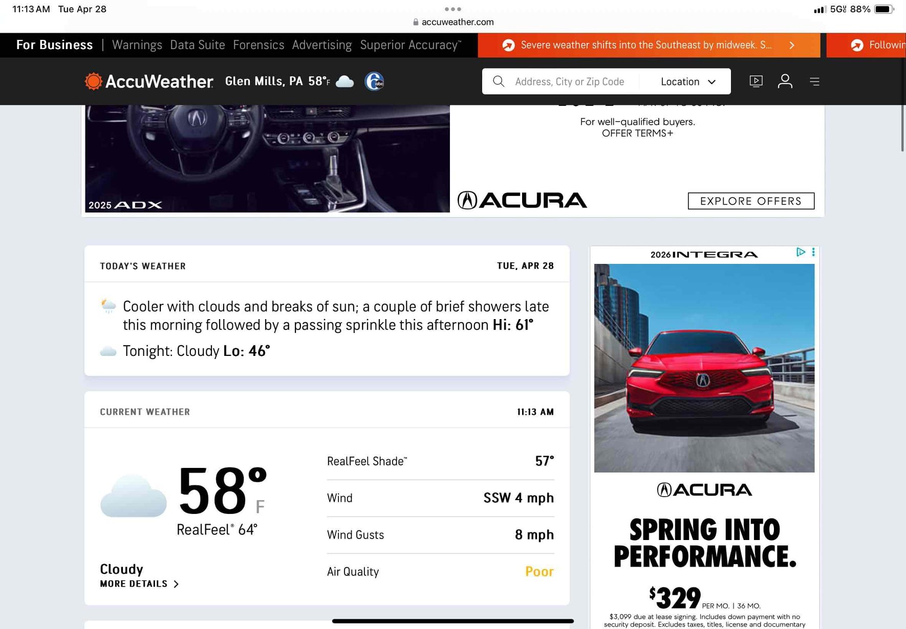Click the 11:13 AM current weather timestamp
Image resolution: width=906 pixels, height=629 pixels.
click(x=535, y=412)
